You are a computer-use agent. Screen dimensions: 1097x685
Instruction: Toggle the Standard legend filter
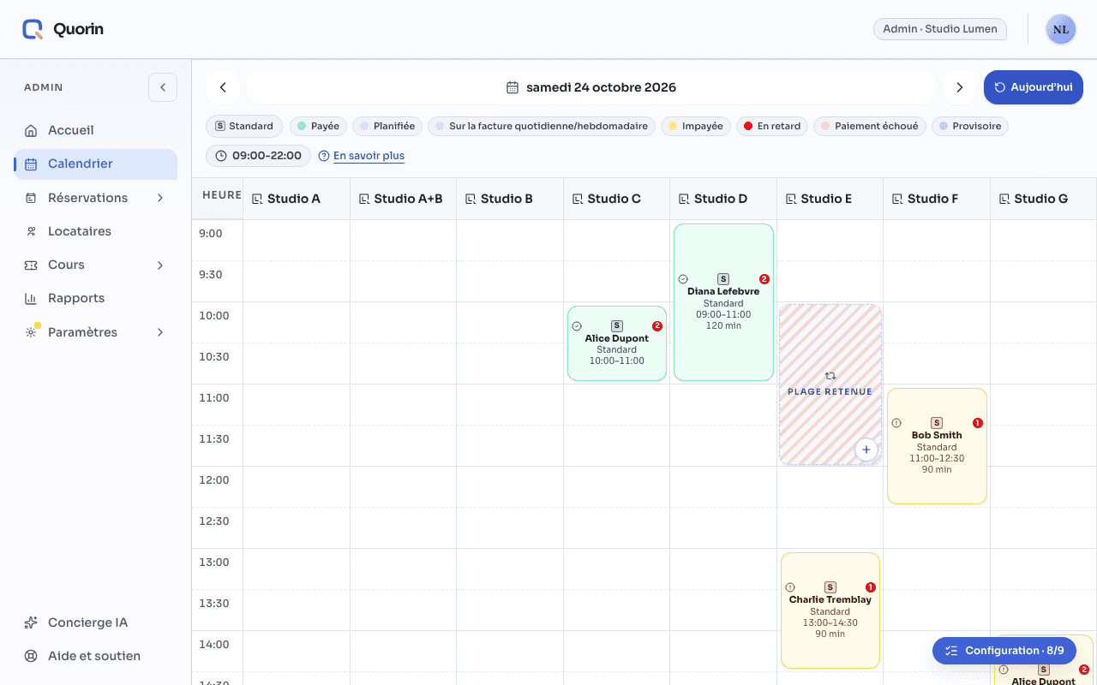[x=244, y=126]
